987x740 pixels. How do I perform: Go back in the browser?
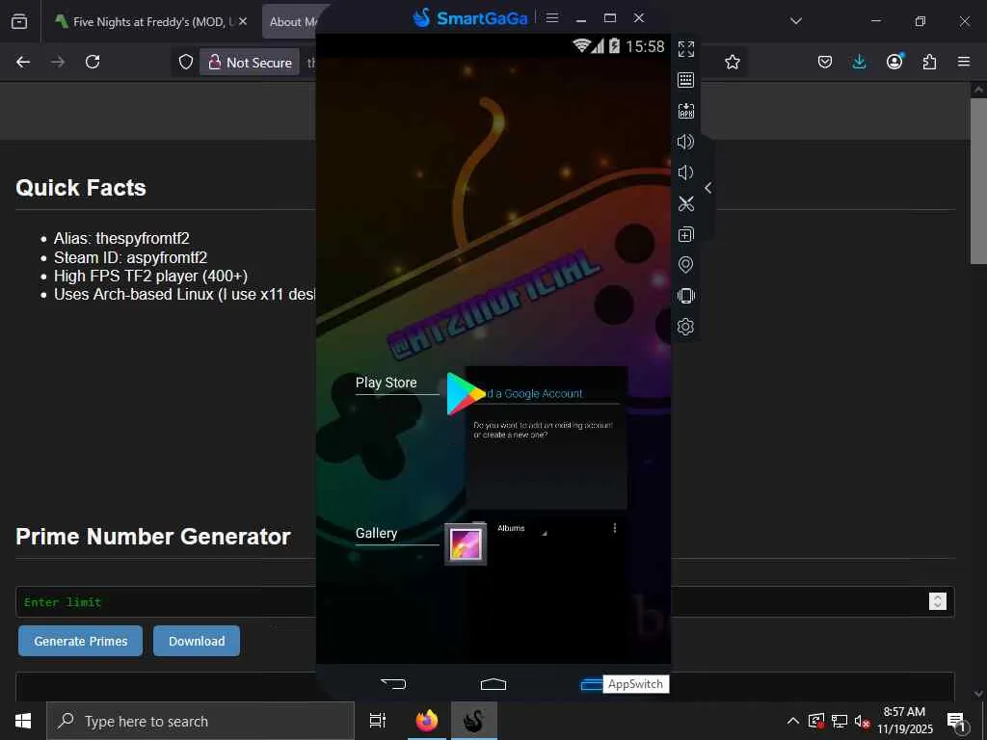[23, 62]
